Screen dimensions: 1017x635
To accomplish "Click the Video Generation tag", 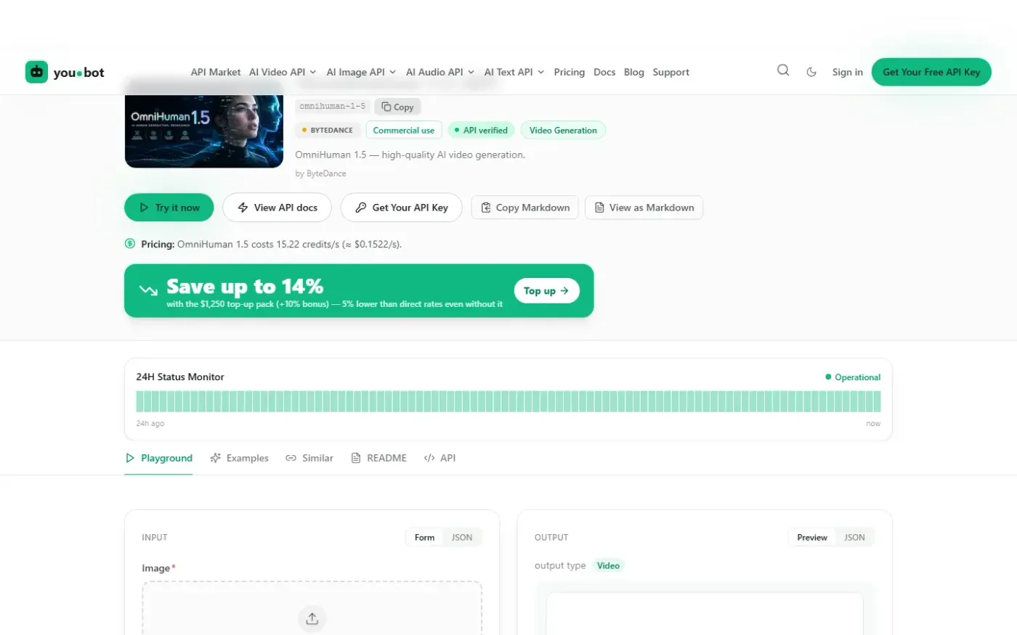I will click(x=563, y=131).
